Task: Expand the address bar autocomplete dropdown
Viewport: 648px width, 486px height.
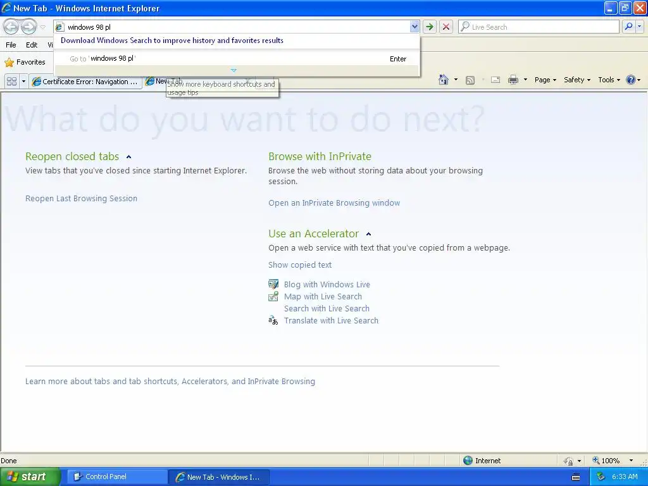Action: (414, 27)
